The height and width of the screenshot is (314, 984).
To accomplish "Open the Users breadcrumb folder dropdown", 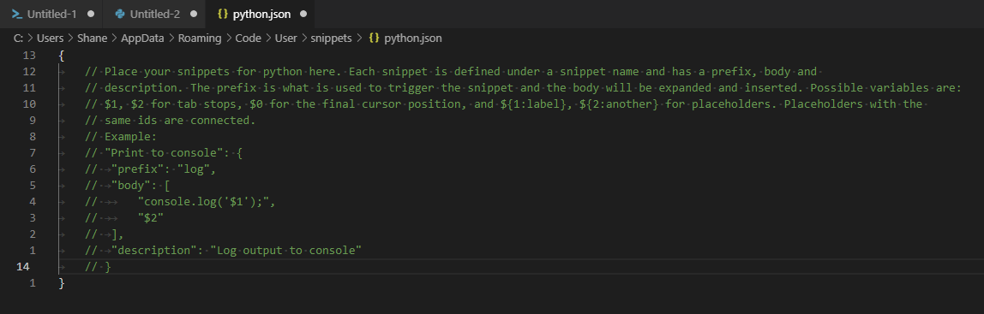I will point(51,39).
